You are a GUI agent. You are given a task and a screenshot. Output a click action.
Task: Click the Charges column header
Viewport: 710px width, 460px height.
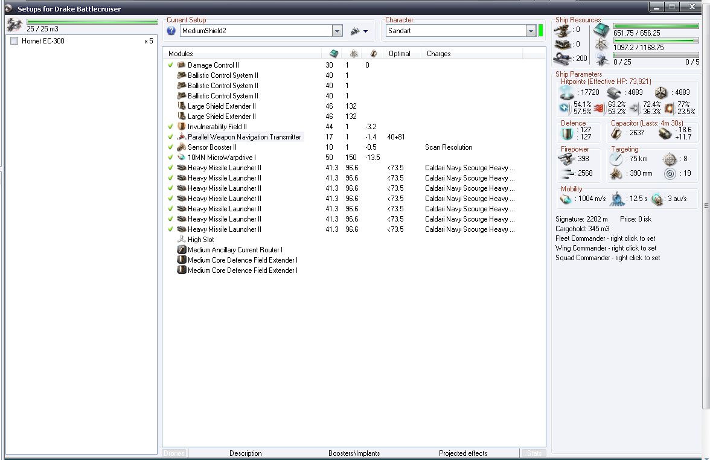(472, 53)
